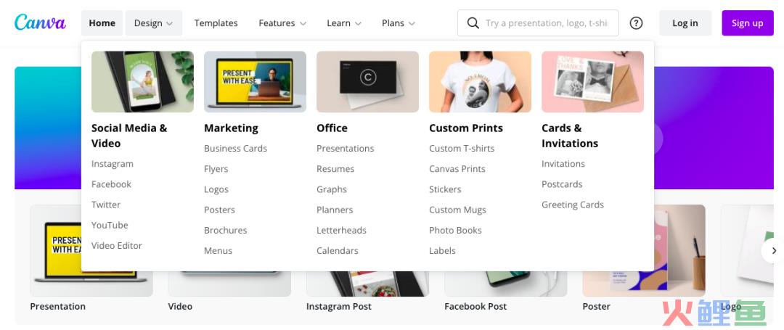The height and width of the screenshot is (330, 784).
Task: Expand the Features dropdown
Action: click(x=282, y=23)
